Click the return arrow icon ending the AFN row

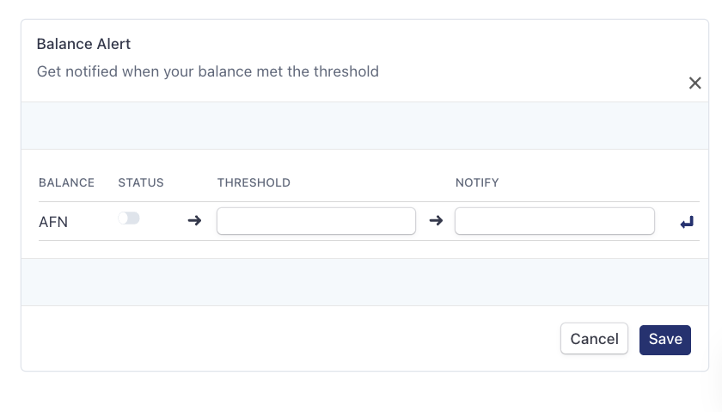[x=687, y=223]
